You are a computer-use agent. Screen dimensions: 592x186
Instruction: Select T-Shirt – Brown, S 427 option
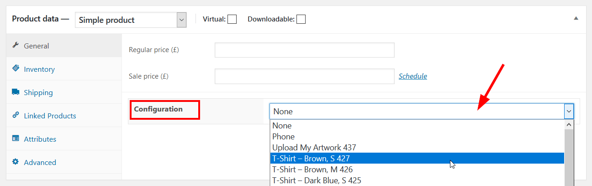point(417,159)
